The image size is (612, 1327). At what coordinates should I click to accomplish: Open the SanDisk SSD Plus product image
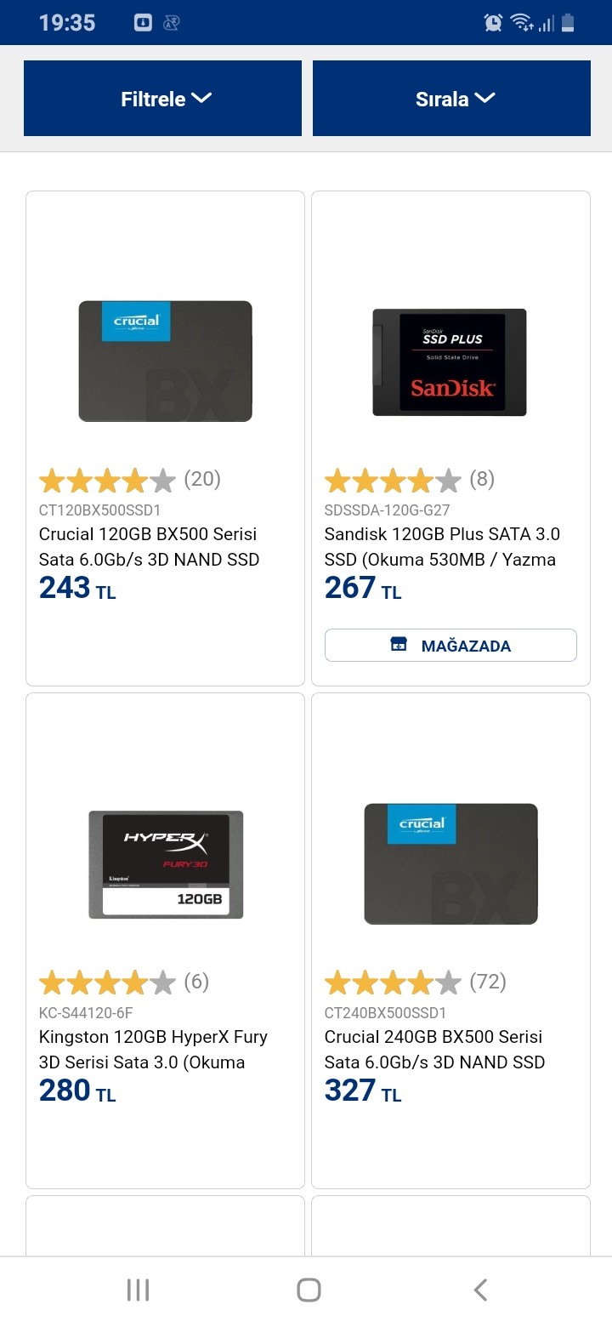coord(450,362)
